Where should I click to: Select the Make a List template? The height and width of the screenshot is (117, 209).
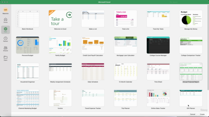pyautogui.click(x=93, y=19)
